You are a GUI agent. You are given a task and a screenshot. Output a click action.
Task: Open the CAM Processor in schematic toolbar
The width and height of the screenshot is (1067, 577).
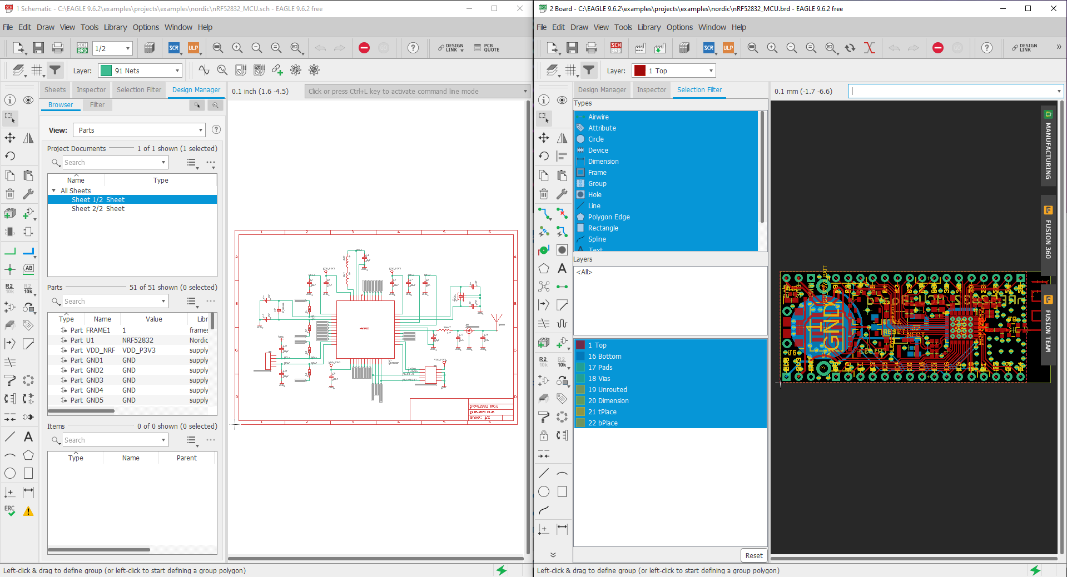coord(150,48)
